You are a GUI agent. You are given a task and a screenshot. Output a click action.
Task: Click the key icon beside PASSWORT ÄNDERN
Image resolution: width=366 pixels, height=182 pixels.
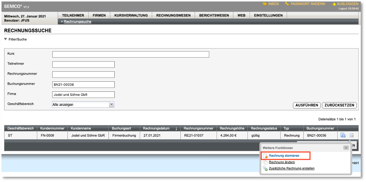(x=287, y=4)
